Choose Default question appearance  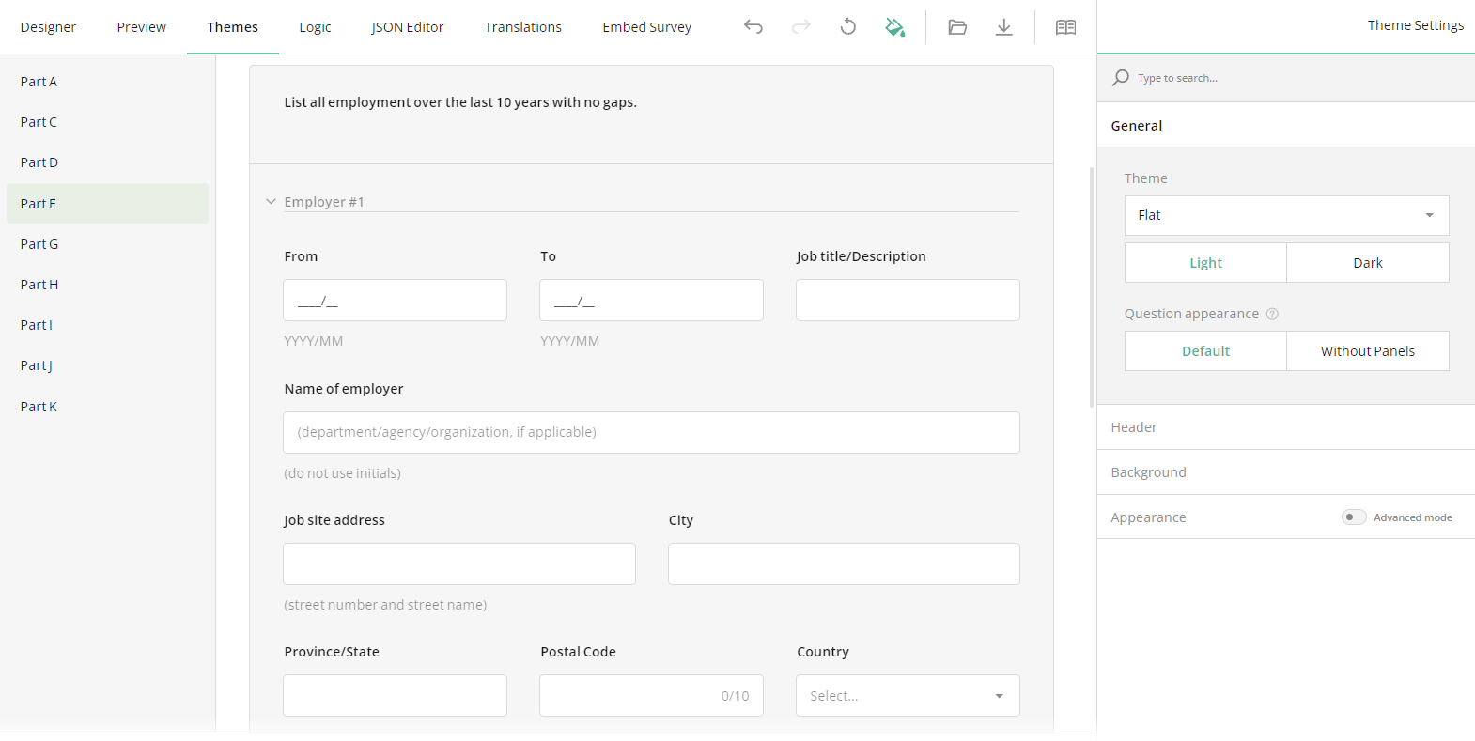point(1205,351)
